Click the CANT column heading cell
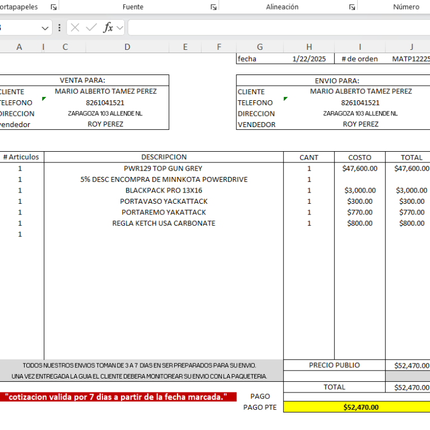 309,157
